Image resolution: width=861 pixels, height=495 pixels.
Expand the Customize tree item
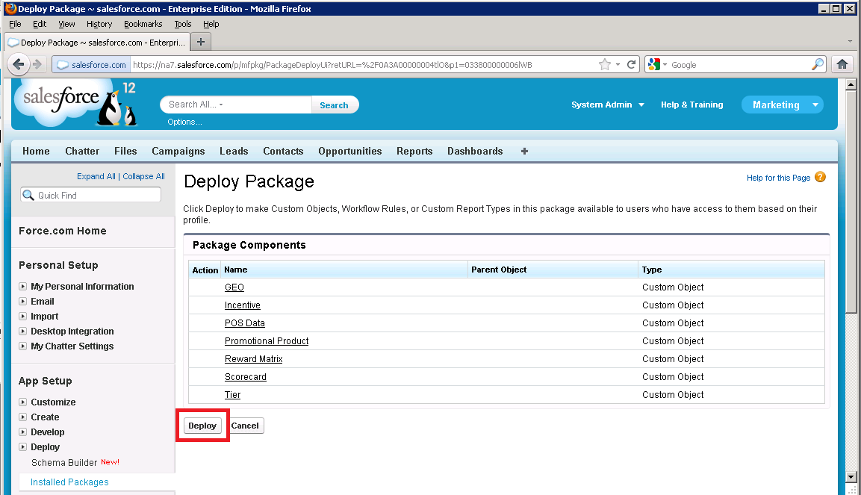[x=23, y=402]
